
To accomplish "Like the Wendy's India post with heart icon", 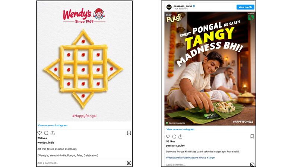I will tap(39, 133).
